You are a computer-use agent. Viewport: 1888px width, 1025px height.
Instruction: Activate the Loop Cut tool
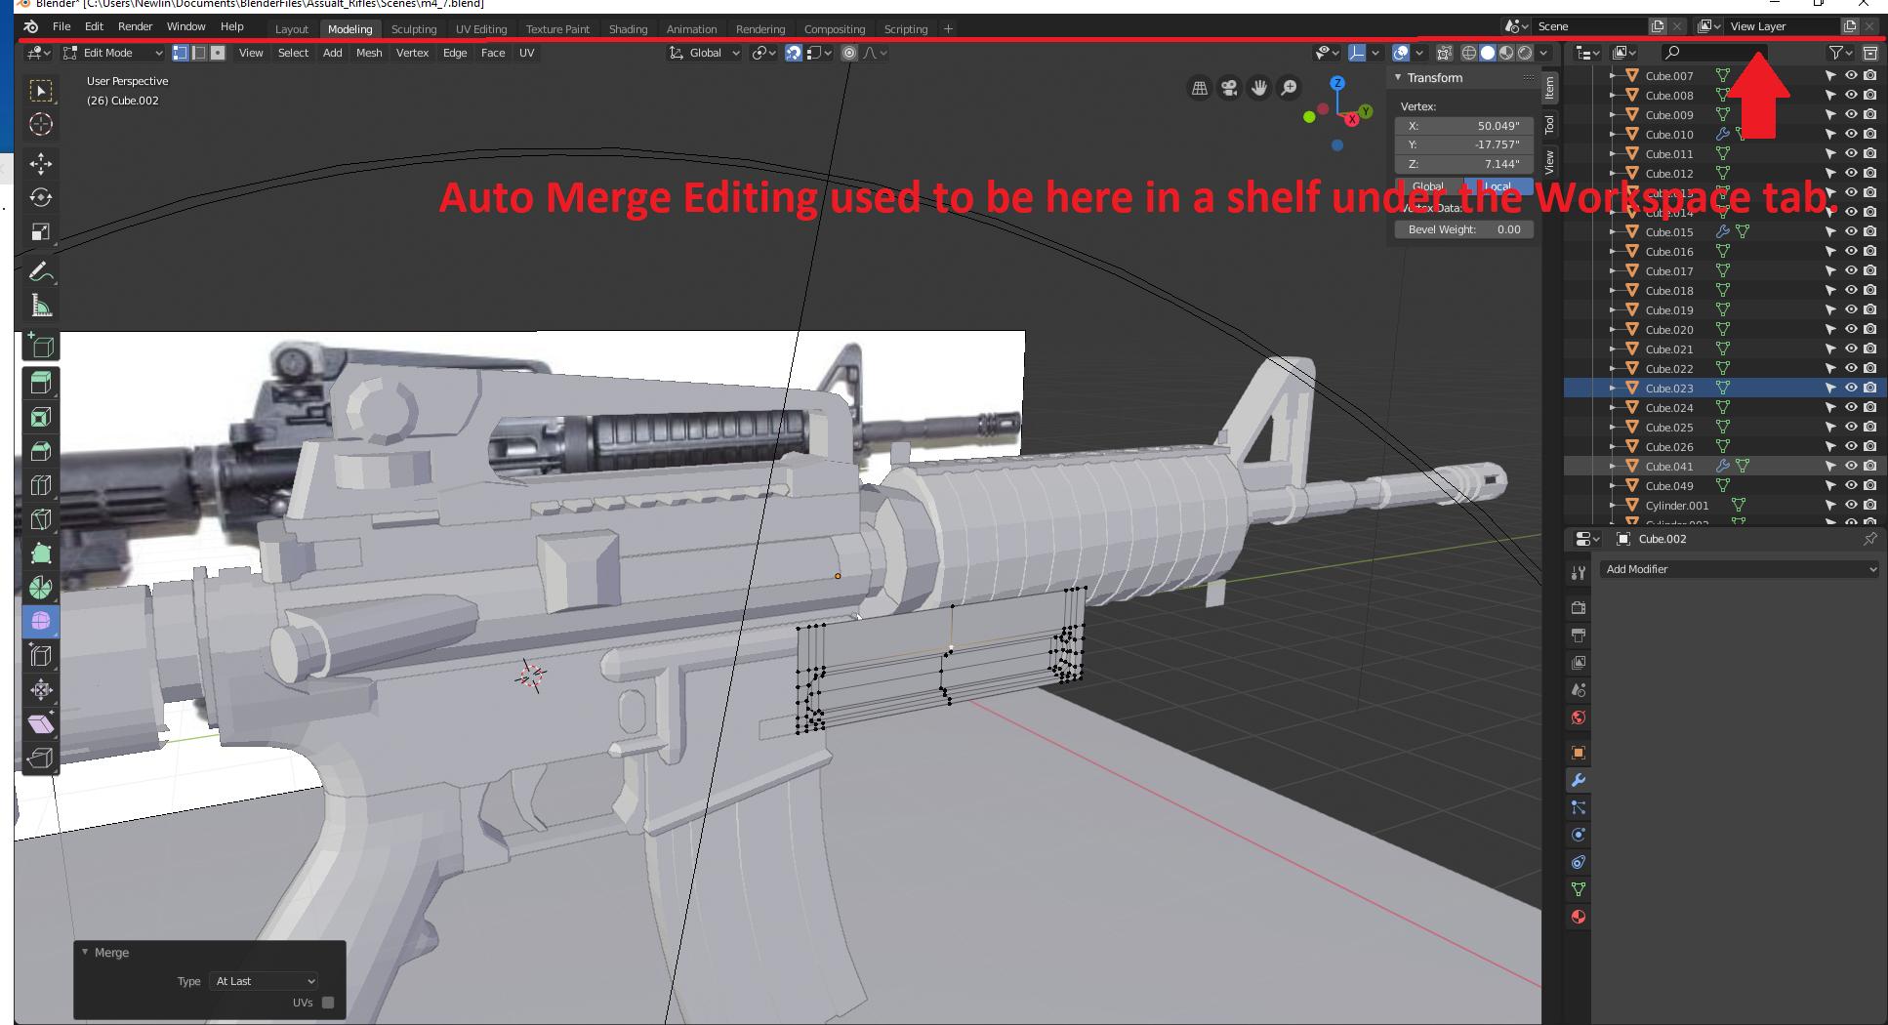tap(40, 485)
